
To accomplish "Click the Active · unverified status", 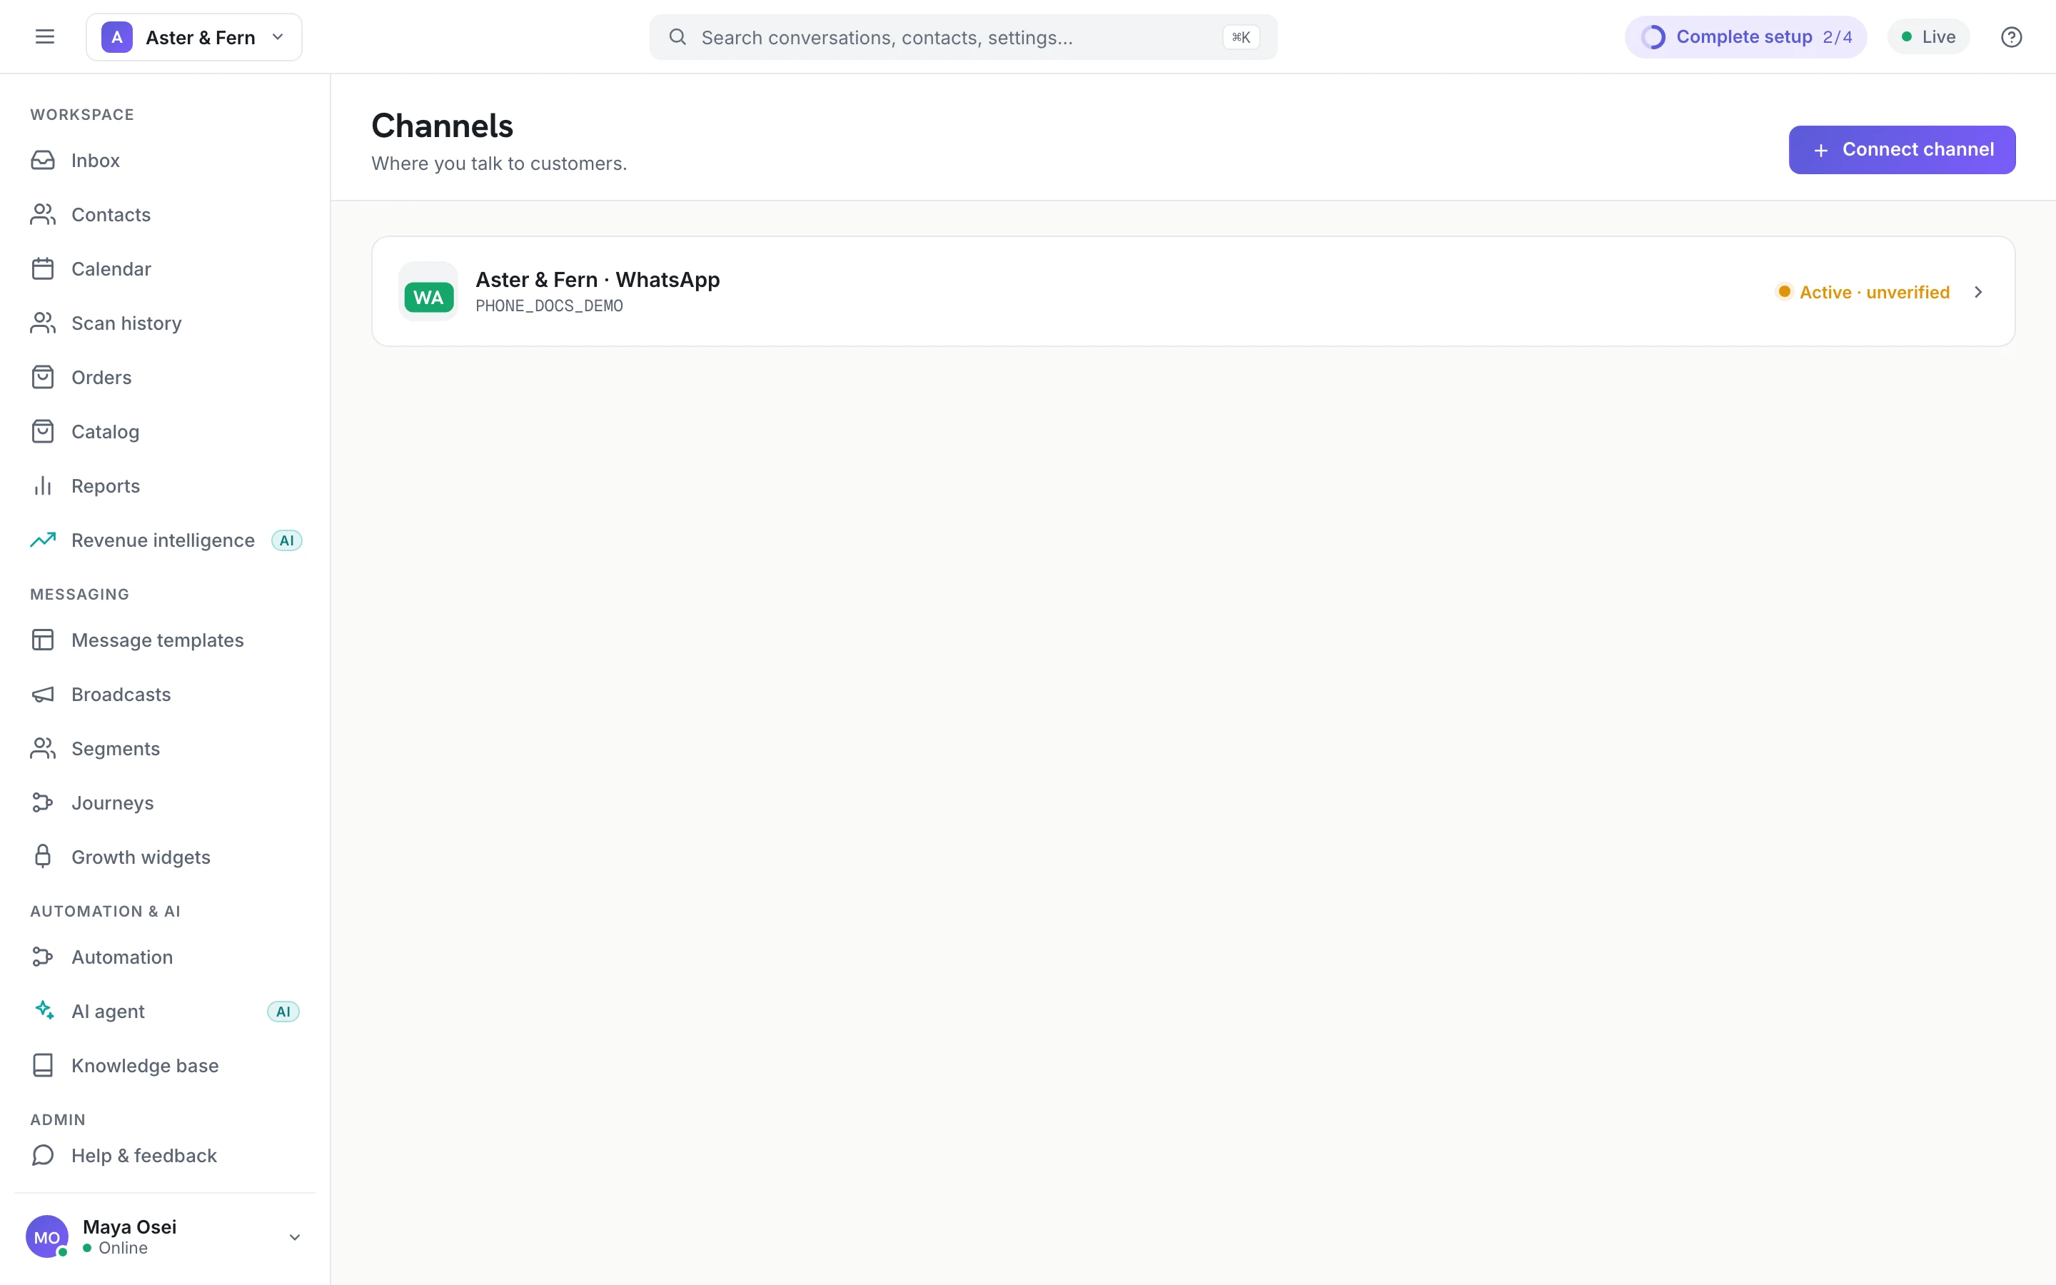I will click(x=1863, y=293).
